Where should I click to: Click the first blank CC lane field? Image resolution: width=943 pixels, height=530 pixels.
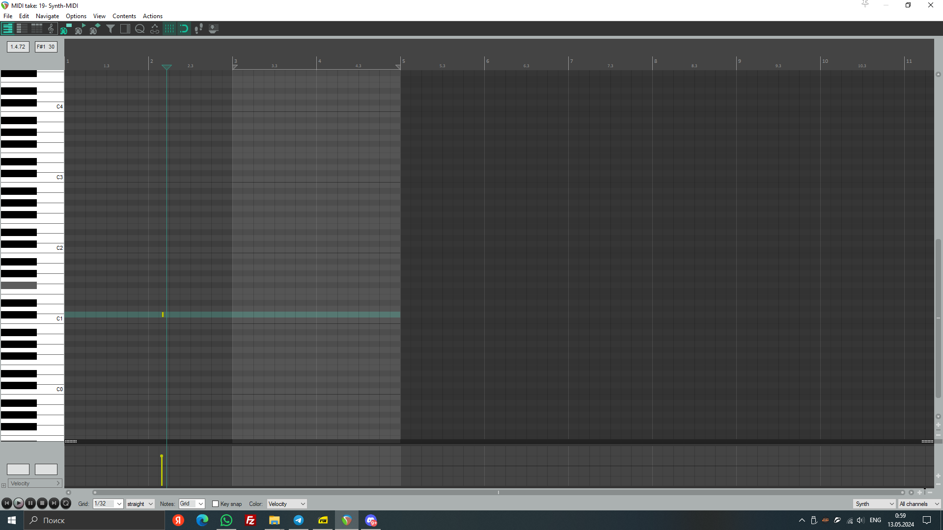pyautogui.click(x=18, y=469)
